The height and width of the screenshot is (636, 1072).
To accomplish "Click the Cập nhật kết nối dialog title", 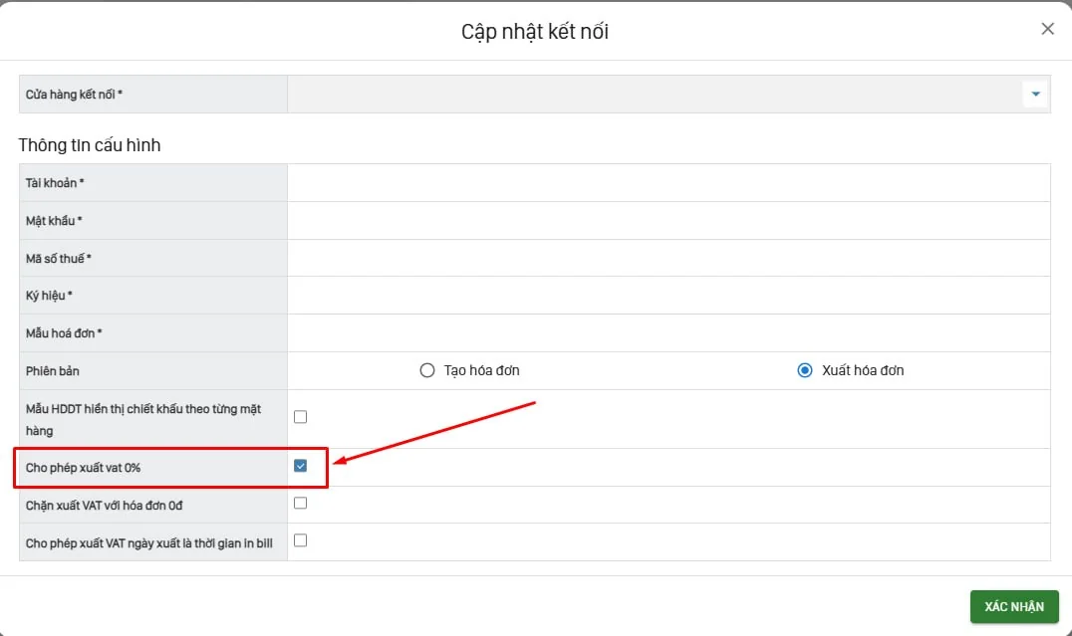I will [x=535, y=32].
